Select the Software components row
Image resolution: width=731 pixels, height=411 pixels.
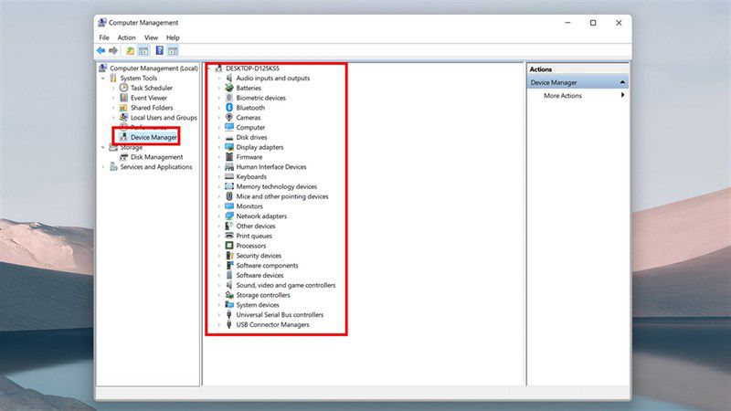(x=267, y=265)
